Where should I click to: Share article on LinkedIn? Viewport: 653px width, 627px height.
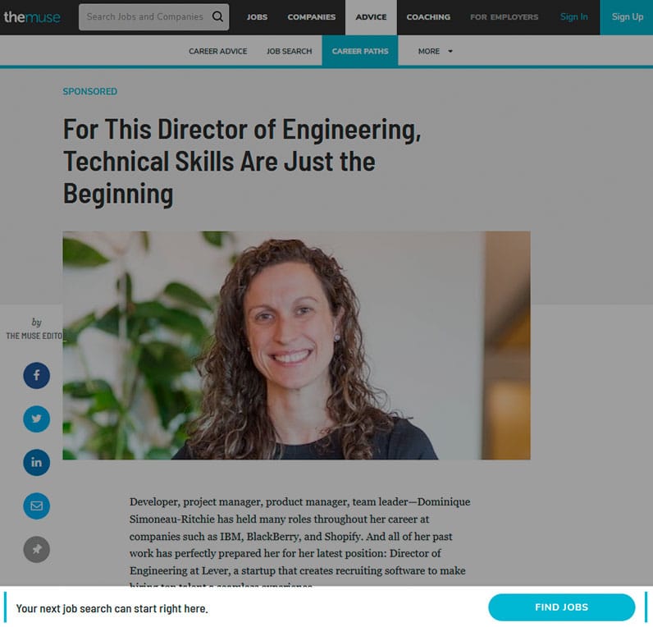[x=37, y=462]
